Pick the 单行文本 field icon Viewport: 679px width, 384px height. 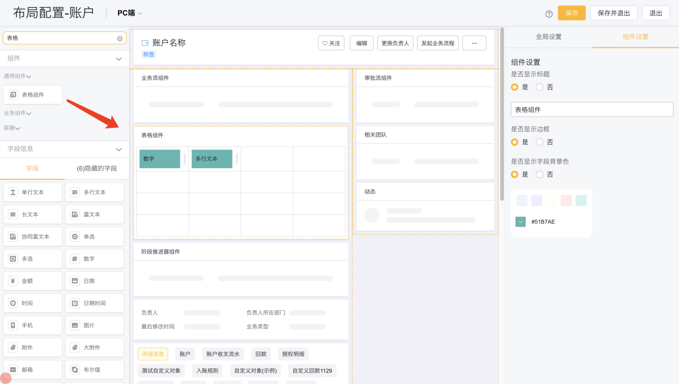(x=13, y=192)
